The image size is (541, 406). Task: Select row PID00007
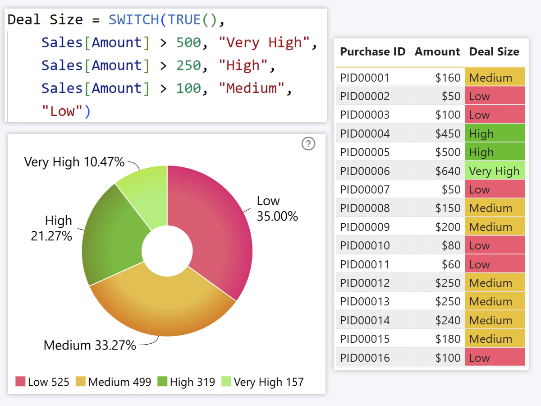point(431,189)
